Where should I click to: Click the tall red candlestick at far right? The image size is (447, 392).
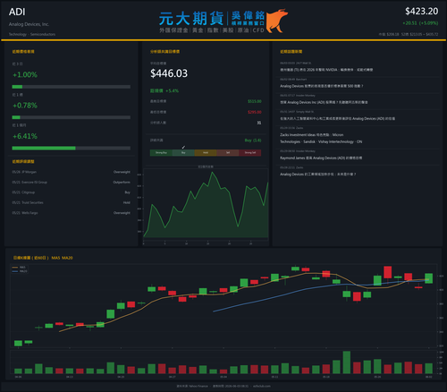pos(387,272)
